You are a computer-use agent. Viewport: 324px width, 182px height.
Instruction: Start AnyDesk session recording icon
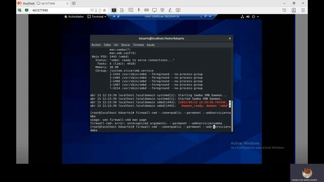178,10
